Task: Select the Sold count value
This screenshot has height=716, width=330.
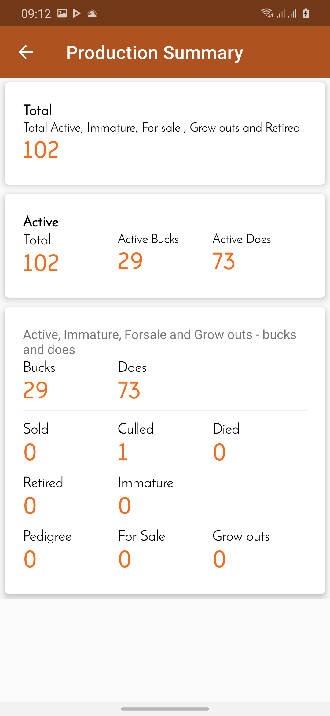Action: pos(30,452)
